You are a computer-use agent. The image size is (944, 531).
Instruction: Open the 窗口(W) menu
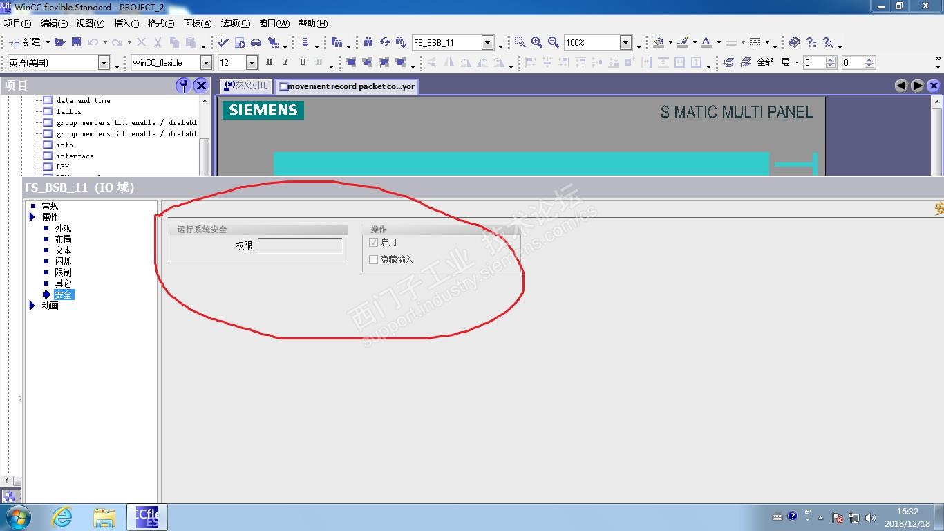[x=274, y=24]
